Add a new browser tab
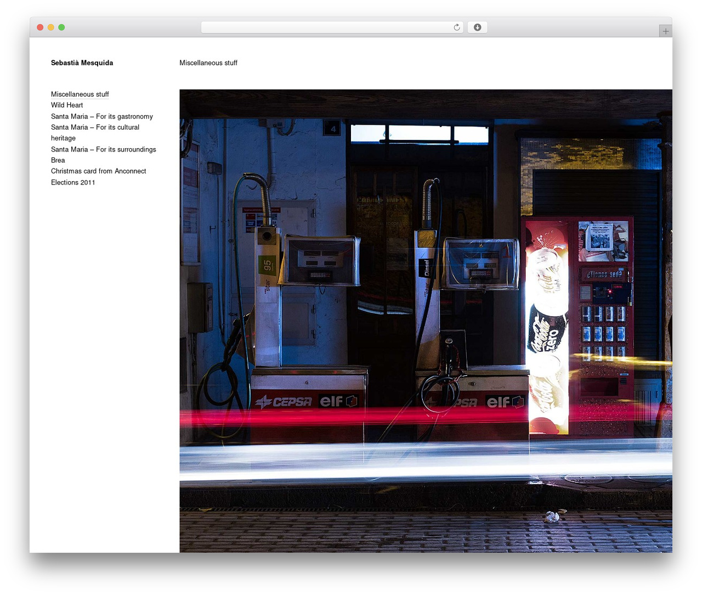Viewport: 702px width, 595px height. coord(665,31)
